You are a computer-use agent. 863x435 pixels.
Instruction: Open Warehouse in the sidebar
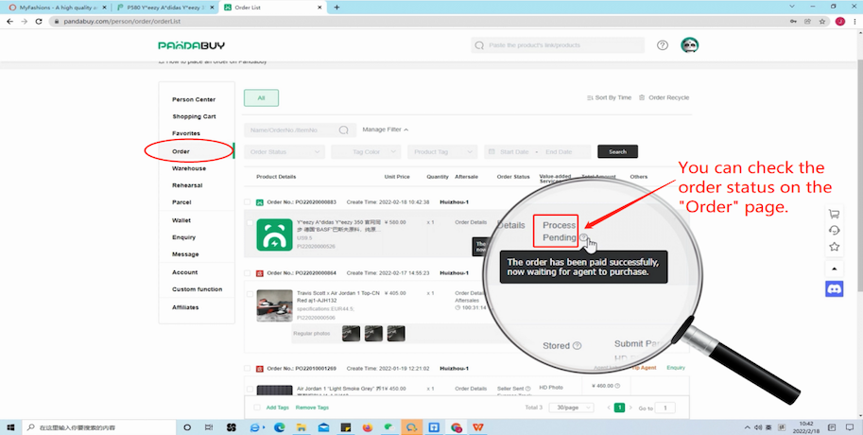pos(189,168)
